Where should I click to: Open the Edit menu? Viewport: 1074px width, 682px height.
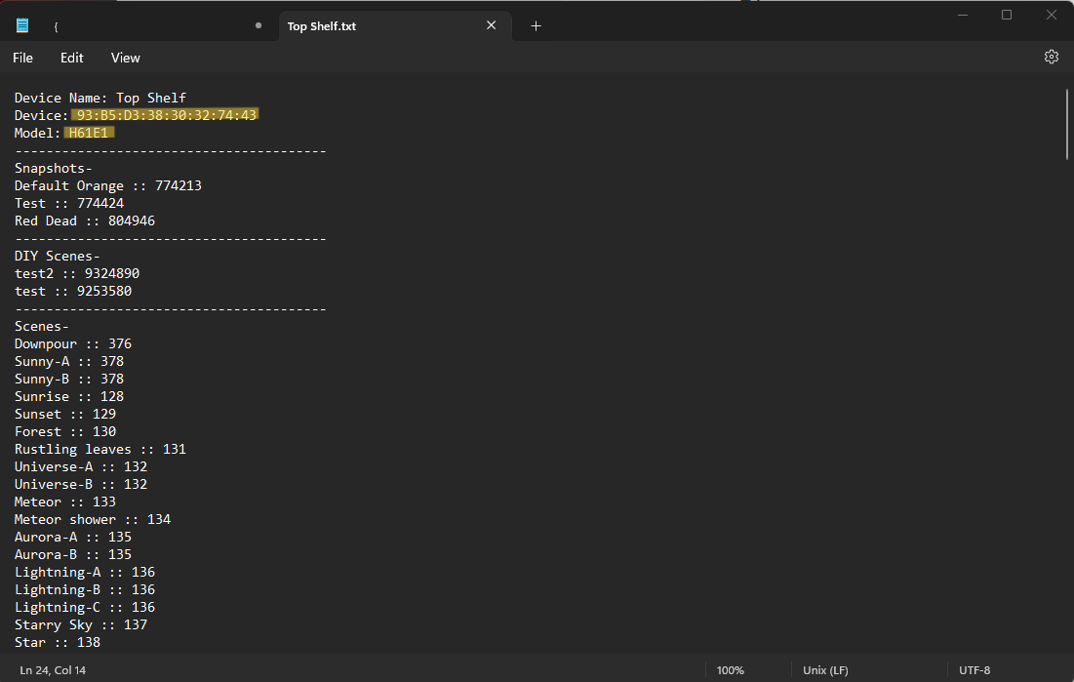[x=71, y=58]
